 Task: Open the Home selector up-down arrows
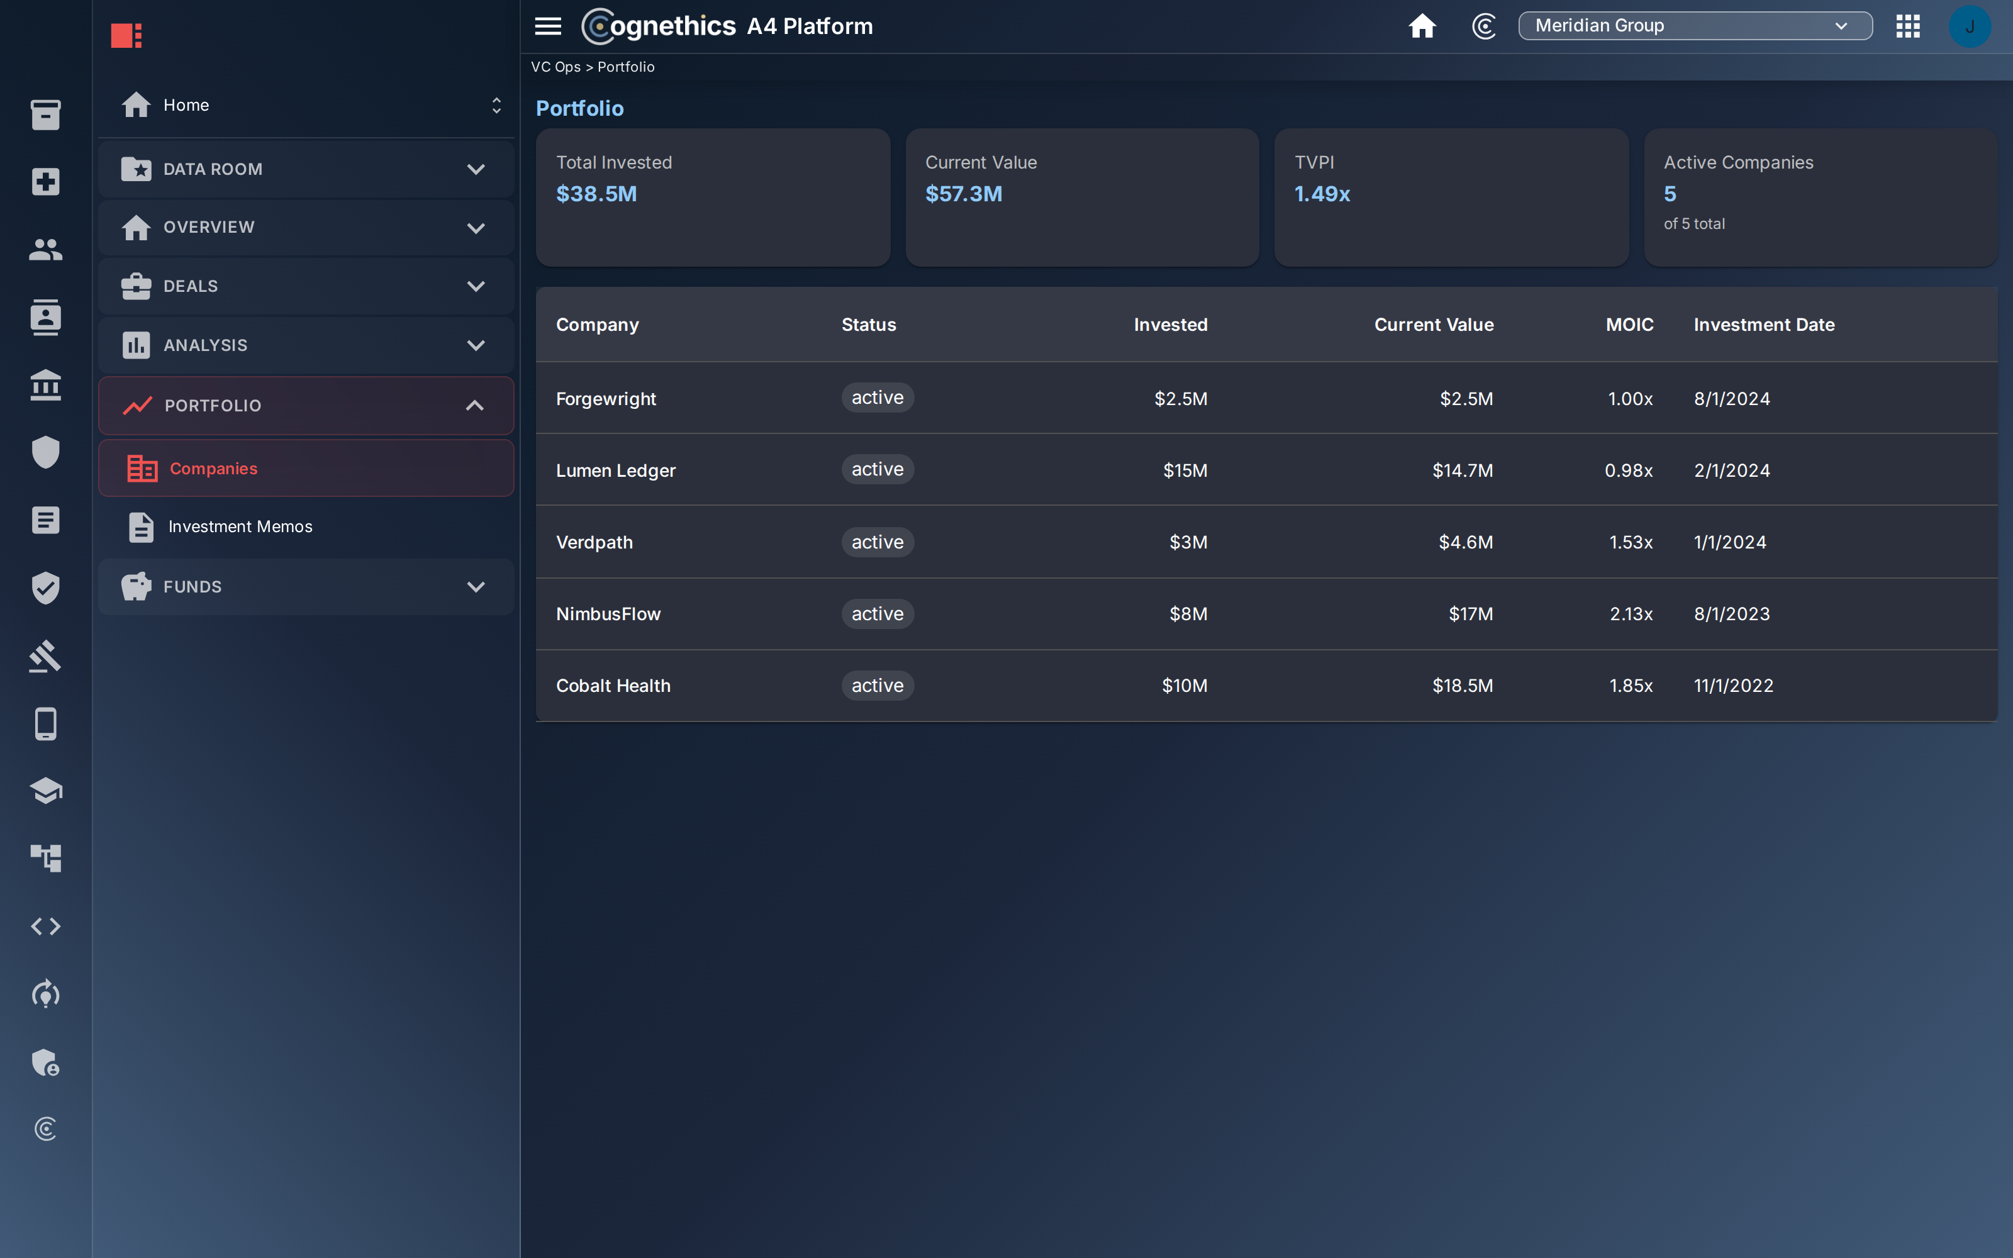pyautogui.click(x=496, y=105)
